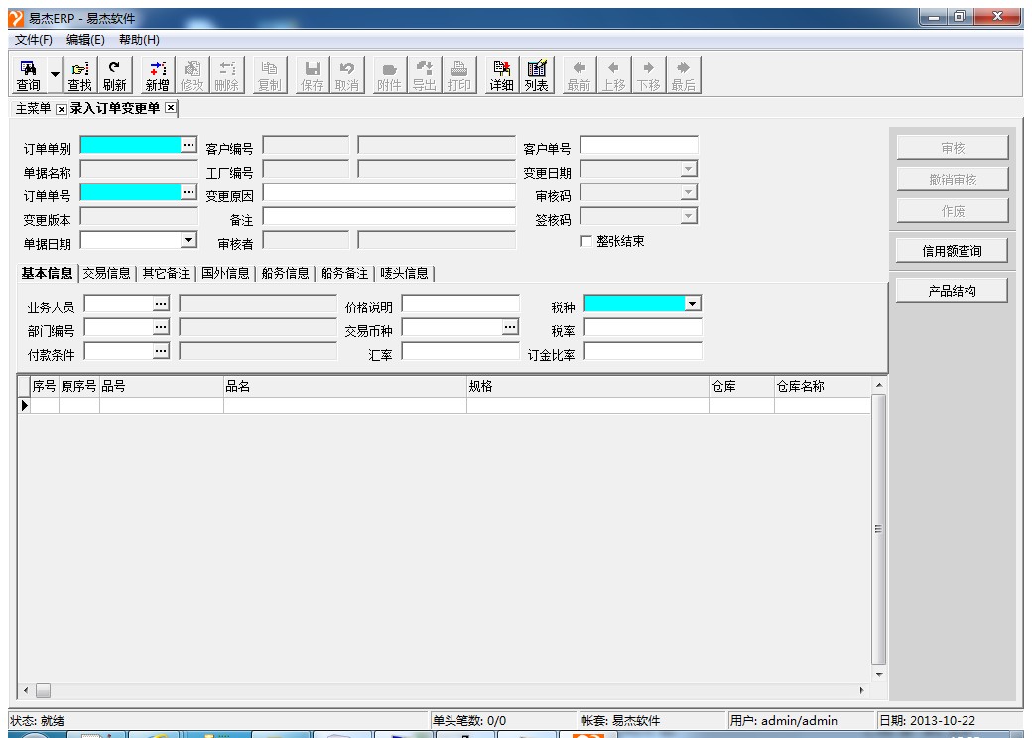Close the 录入订单变更单 tab
The width and height of the screenshot is (1032, 738).
[170, 108]
